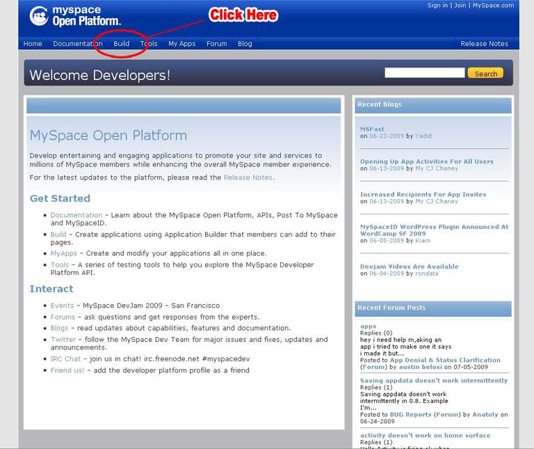Open the Forum nav item
Screen dimensions: 534x449
point(217,44)
